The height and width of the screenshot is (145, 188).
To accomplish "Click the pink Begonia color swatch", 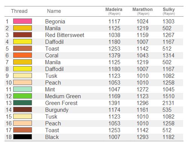I will coord(23,21).
